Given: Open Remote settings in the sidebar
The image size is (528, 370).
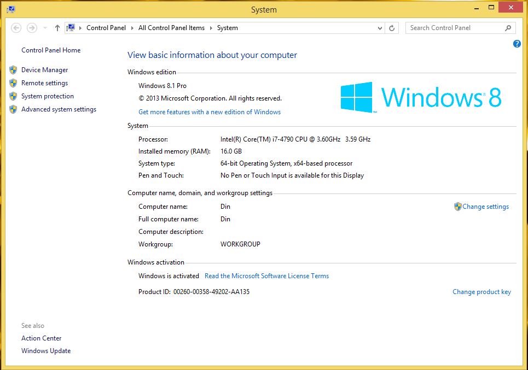Looking at the screenshot, I should pyautogui.click(x=44, y=83).
